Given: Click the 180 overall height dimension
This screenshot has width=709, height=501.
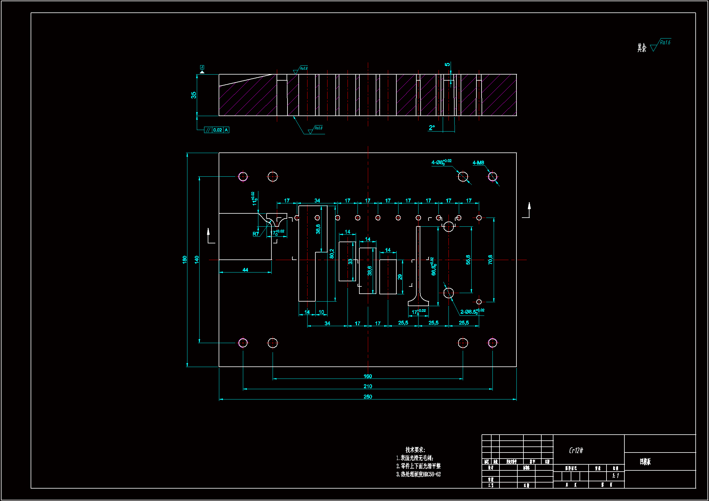Looking at the screenshot, I should click(x=185, y=260).
